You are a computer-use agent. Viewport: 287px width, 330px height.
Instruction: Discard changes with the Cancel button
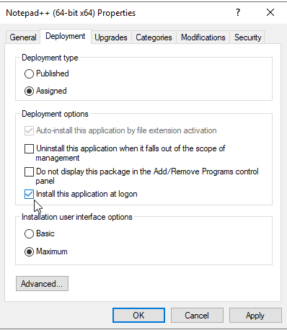tap(197, 316)
